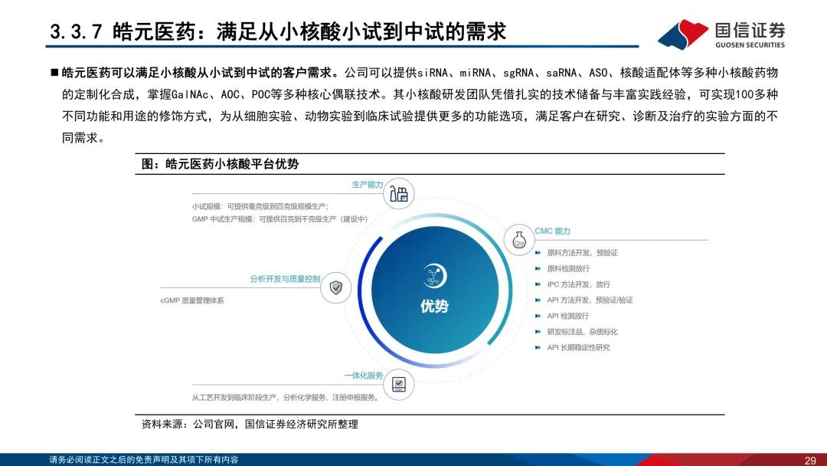Click the 一体化服务 heading
This screenshot has width=827, height=466.
click(364, 376)
